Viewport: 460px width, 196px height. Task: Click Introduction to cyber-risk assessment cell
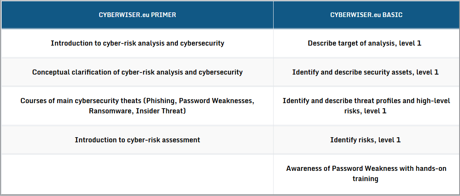137,140
